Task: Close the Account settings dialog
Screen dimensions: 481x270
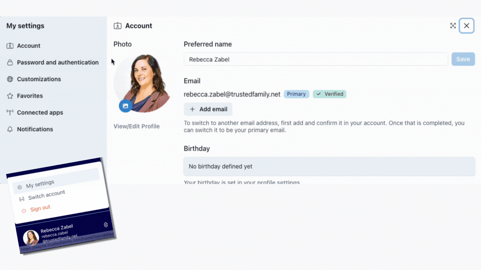Action: pyautogui.click(x=467, y=26)
